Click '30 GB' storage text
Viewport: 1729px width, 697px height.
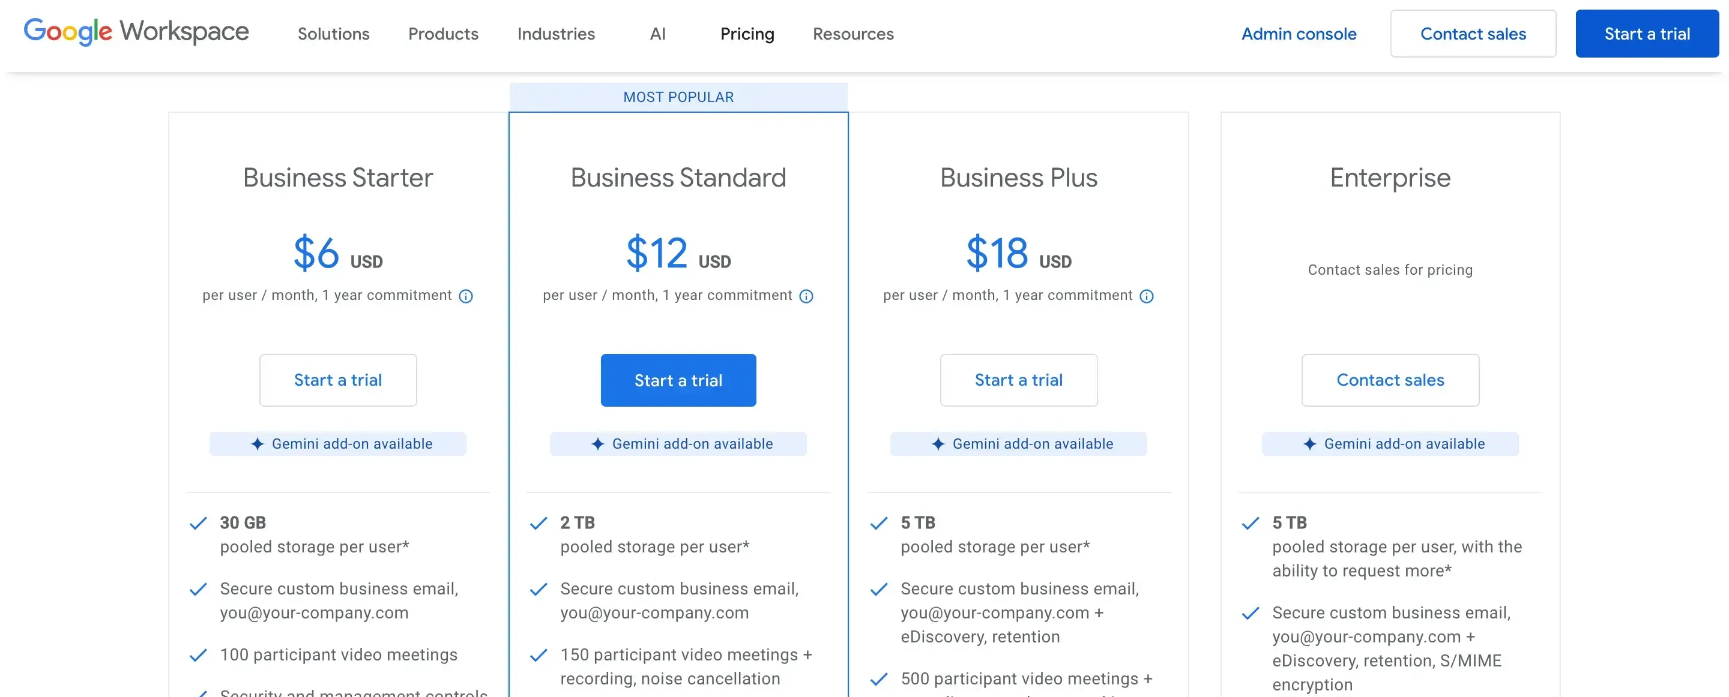[x=243, y=522]
